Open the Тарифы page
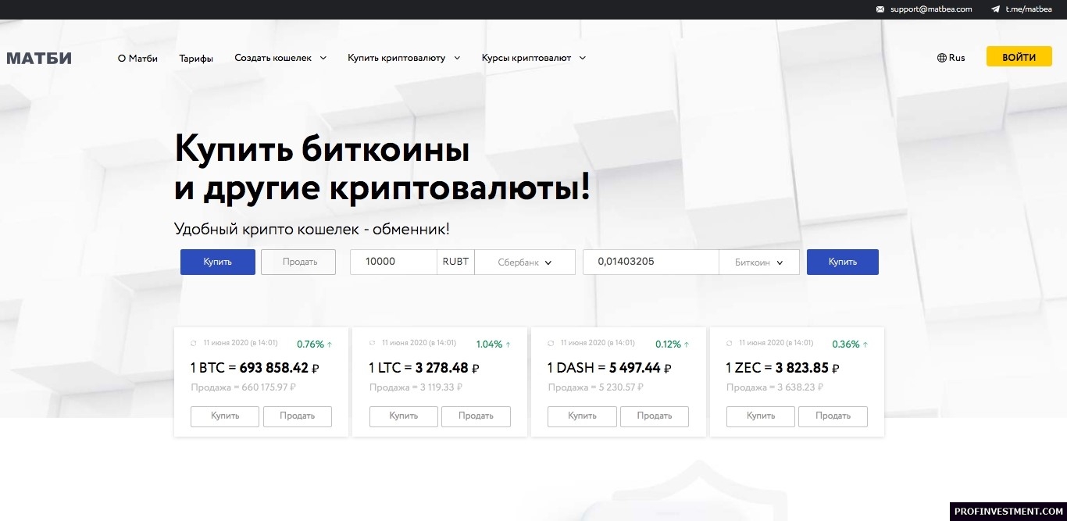The height and width of the screenshot is (521, 1067). 196,58
